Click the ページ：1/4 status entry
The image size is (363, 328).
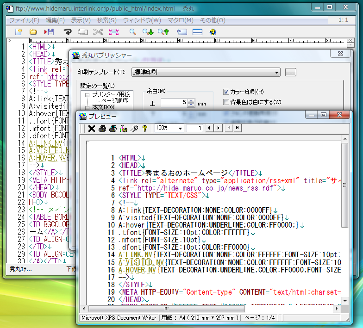pos(259,318)
